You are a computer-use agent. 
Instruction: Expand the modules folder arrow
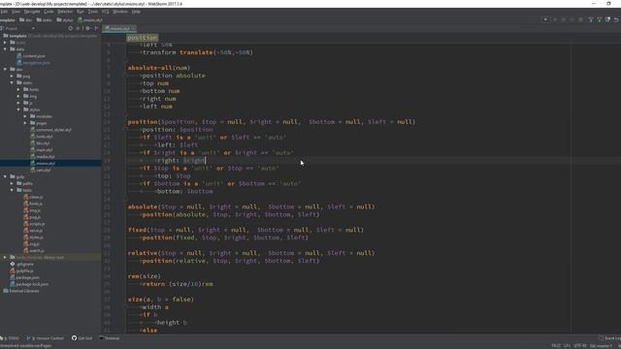click(25, 116)
